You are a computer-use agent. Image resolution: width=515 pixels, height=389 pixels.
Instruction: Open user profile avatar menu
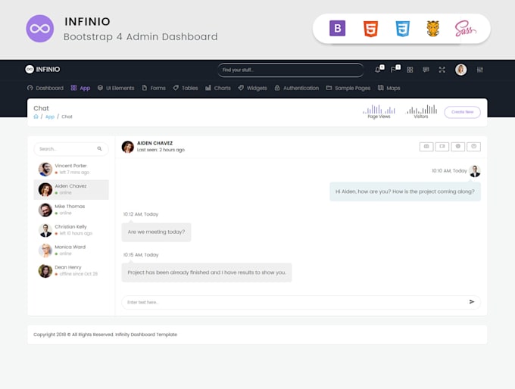pos(460,70)
